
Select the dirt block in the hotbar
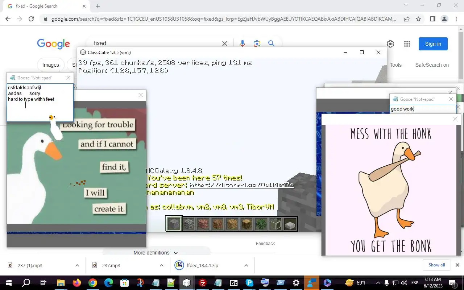[x=217, y=224]
